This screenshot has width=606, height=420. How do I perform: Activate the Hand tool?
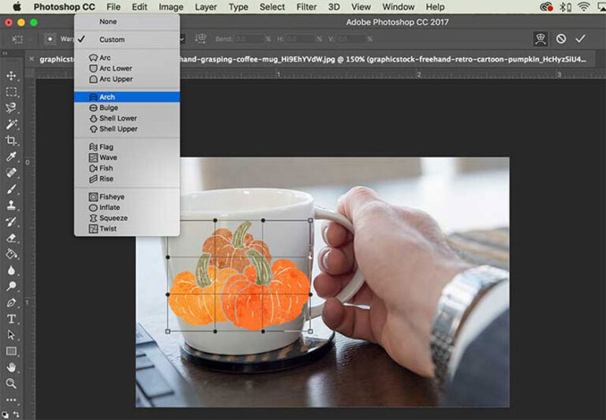pyautogui.click(x=12, y=367)
